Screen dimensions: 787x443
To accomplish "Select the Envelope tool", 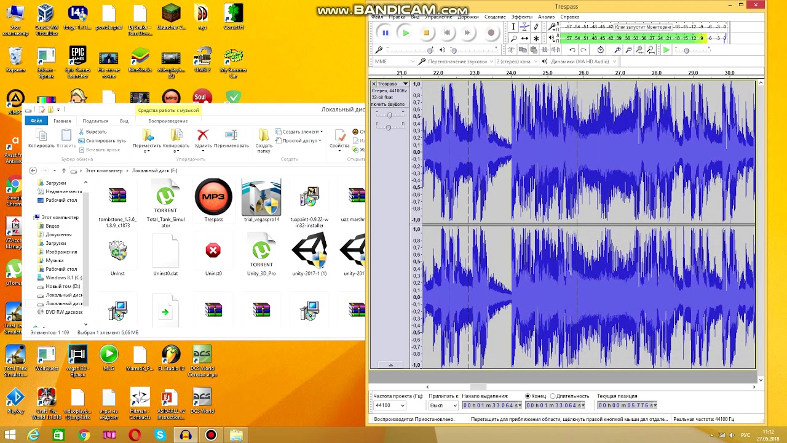I will tap(524, 27).
